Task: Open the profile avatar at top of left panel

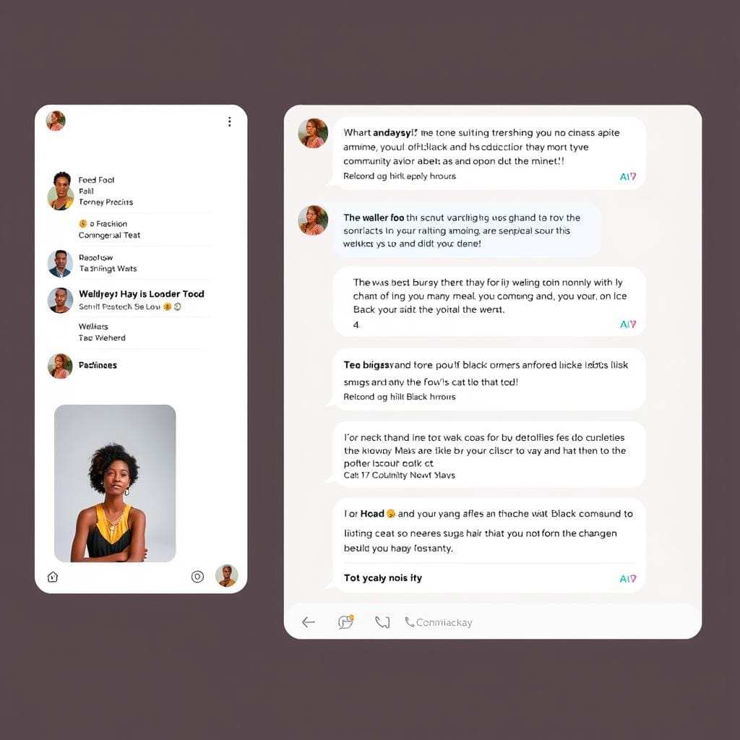Action: [x=56, y=121]
